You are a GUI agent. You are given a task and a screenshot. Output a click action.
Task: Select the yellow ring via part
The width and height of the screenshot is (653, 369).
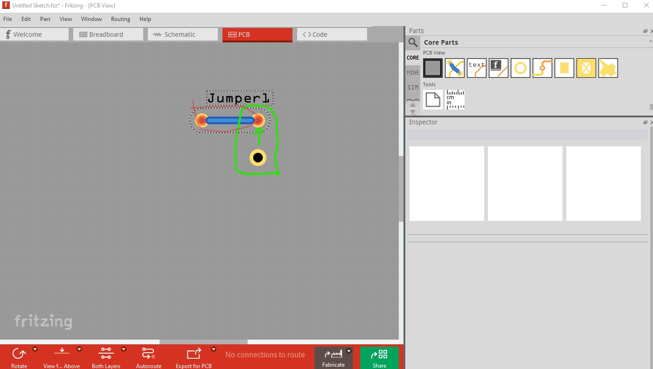pos(521,68)
